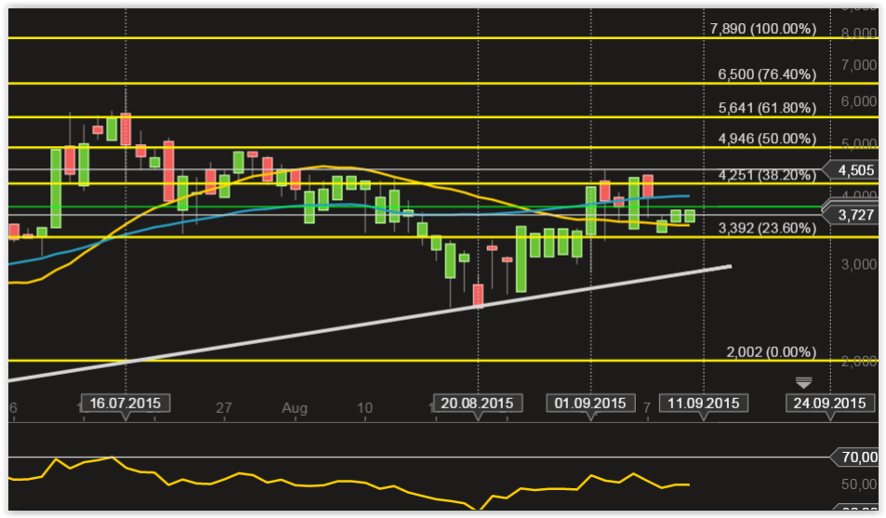This screenshot has height=518, width=886.
Task: Click the 27 label on time axis
Action: (x=224, y=407)
